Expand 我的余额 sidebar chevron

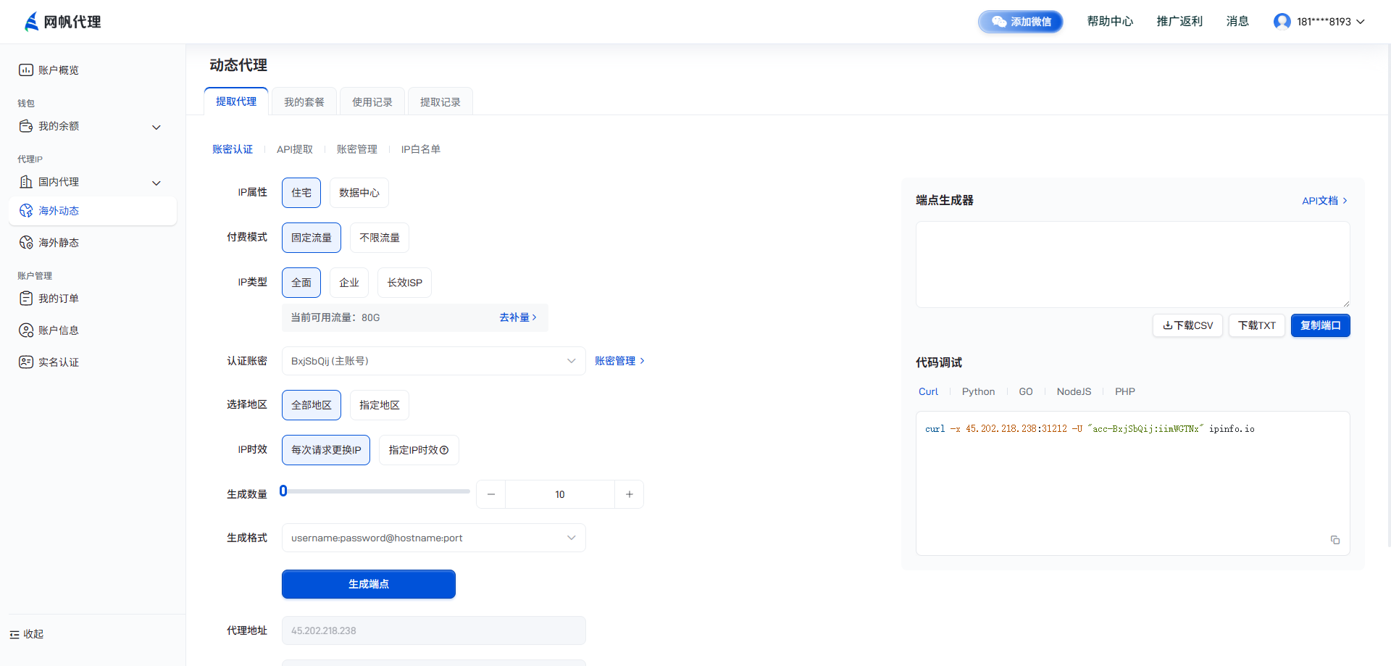click(156, 128)
